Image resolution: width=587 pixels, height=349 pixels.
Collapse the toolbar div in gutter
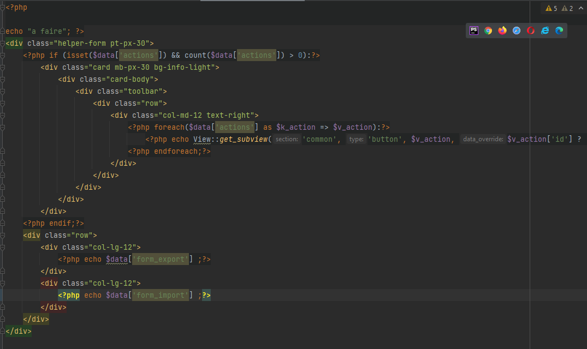click(3, 92)
